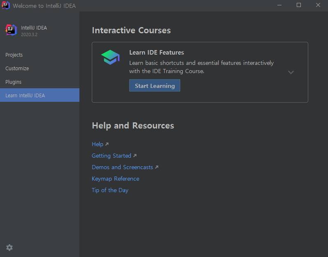Open Demos and Screencasts link
The width and height of the screenshot is (328, 257).
coord(122,167)
